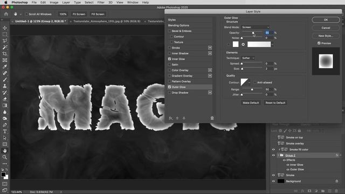
Task: Enable the Stroke effect checkbox
Action: pos(169,48)
